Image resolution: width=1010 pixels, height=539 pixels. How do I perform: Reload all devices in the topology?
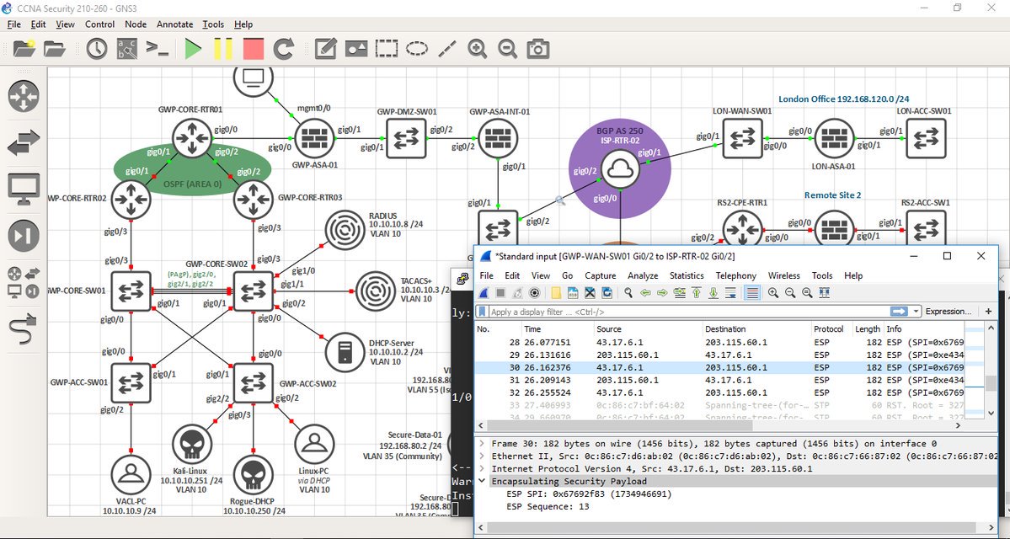point(285,48)
